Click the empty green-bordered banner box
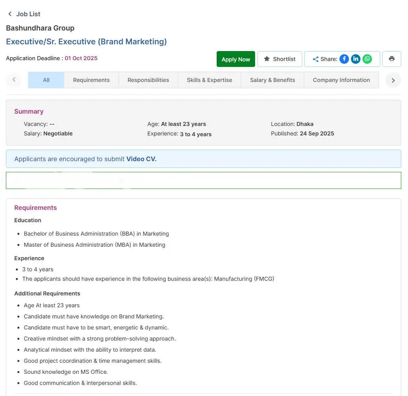Screen dimensions: 408x396 tap(203, 180)
